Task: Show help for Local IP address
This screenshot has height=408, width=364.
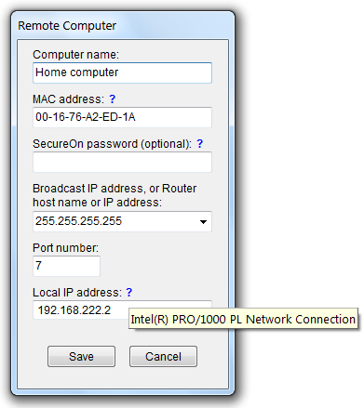Action: coord(129,292)
